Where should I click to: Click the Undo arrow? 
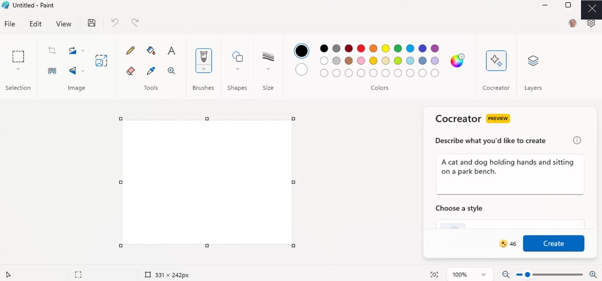coord(115,23)
